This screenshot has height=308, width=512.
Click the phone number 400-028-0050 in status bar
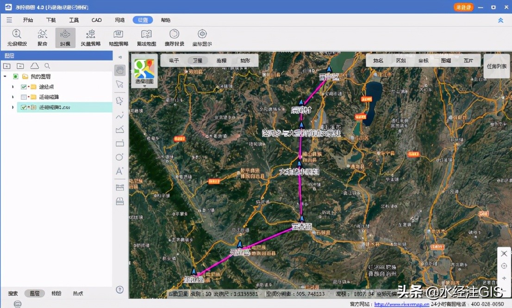(487, 304)
